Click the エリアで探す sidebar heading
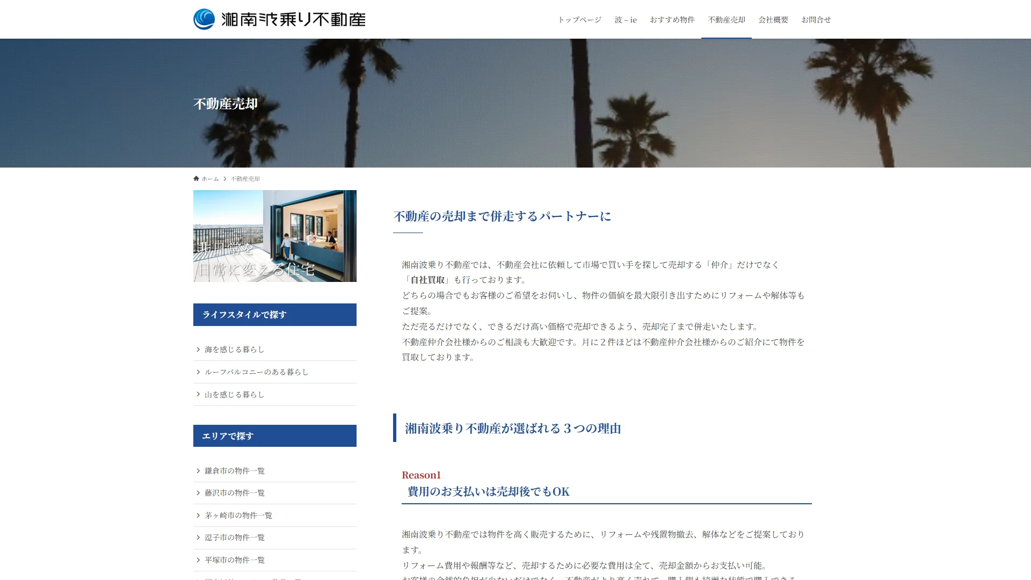The width and height of the screenshot is (1031, 580). [275, 436]
